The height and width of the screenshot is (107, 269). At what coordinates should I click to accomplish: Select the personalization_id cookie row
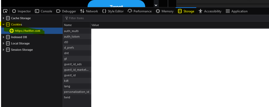coord(77,92)
